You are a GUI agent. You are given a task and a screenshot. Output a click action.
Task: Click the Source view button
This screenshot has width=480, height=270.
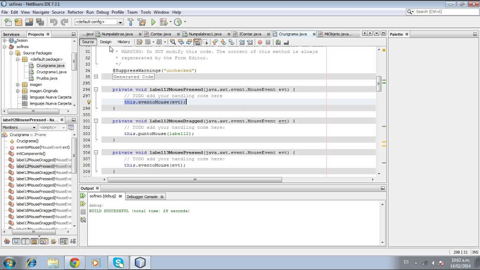(x=88, y=42)
